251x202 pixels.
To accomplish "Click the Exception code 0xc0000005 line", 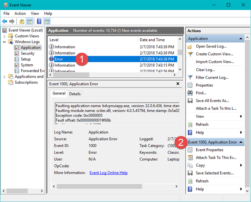I will click(x=79, y=115).
